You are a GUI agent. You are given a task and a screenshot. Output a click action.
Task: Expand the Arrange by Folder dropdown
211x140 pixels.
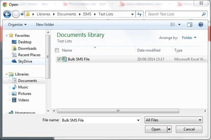coord(189,38)
